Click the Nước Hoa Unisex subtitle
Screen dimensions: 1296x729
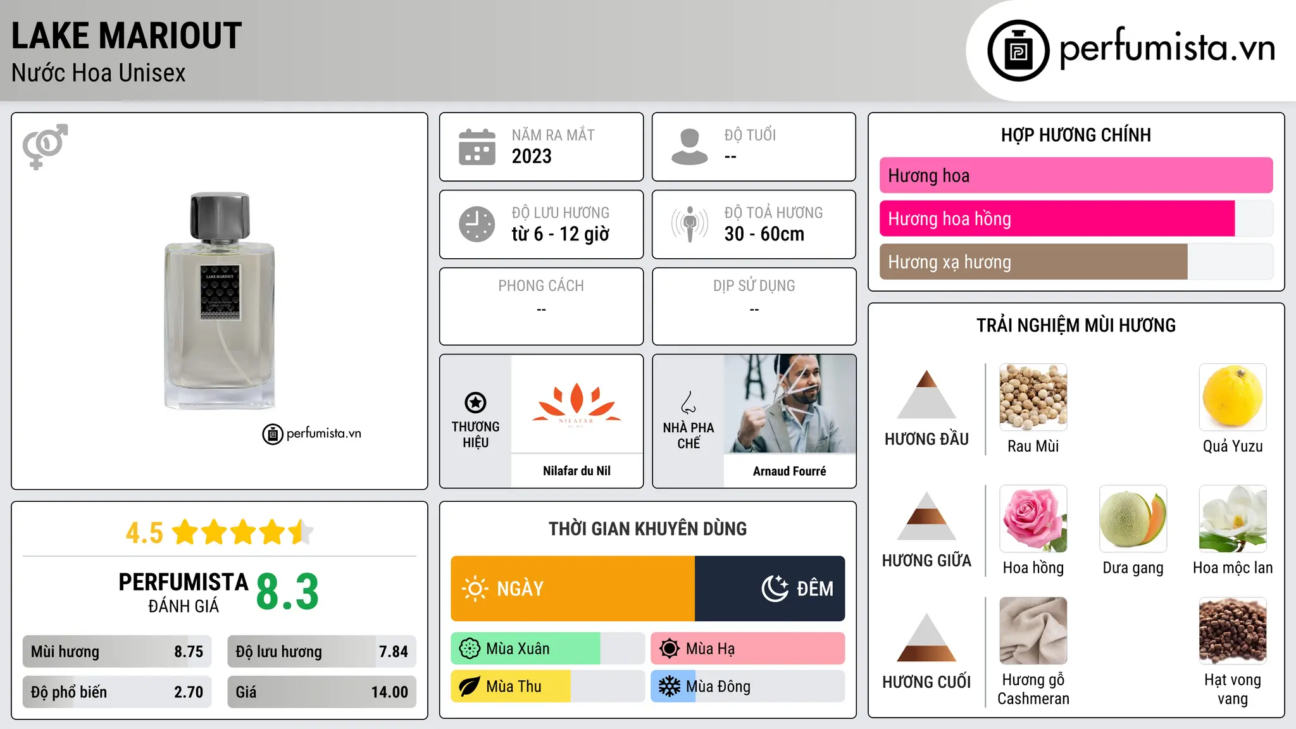pyautogui.click(x=99, y=73)
